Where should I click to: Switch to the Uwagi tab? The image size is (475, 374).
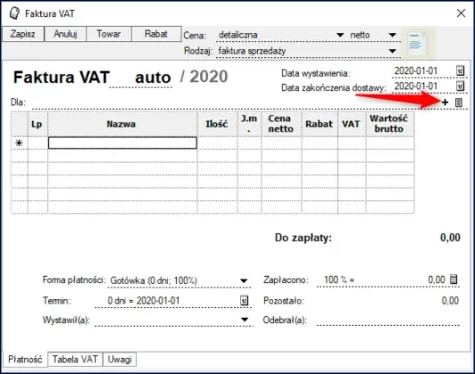click(120, 359)
